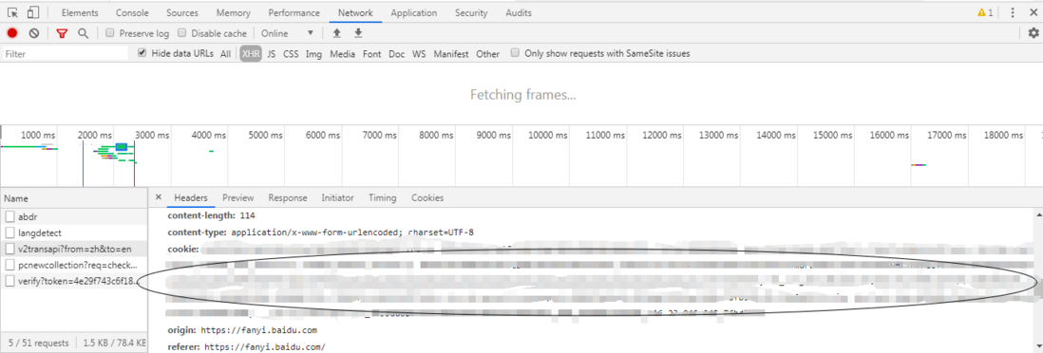Import HAR file with upload arrow

coord(336,33)
